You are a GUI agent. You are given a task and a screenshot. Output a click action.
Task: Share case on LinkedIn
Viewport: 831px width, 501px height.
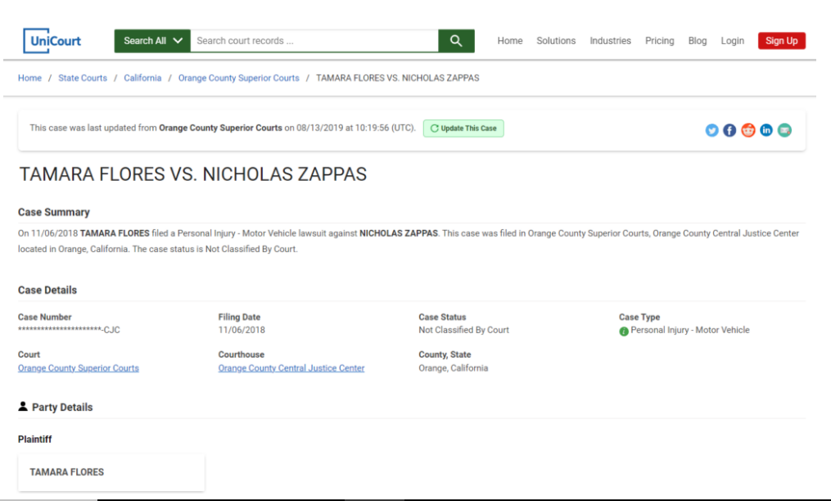pyautogui.click(x=766, y=130)
